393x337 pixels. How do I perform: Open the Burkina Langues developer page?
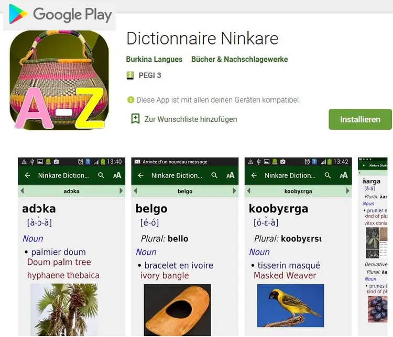pos(154,59)
